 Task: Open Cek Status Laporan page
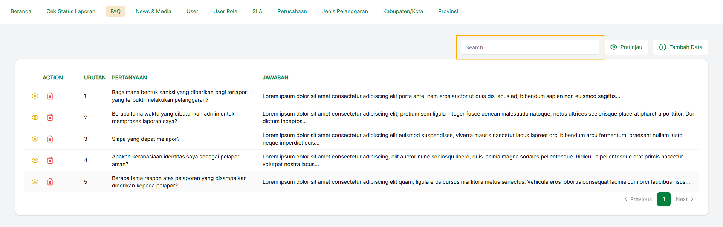click(x=71, y=11)
